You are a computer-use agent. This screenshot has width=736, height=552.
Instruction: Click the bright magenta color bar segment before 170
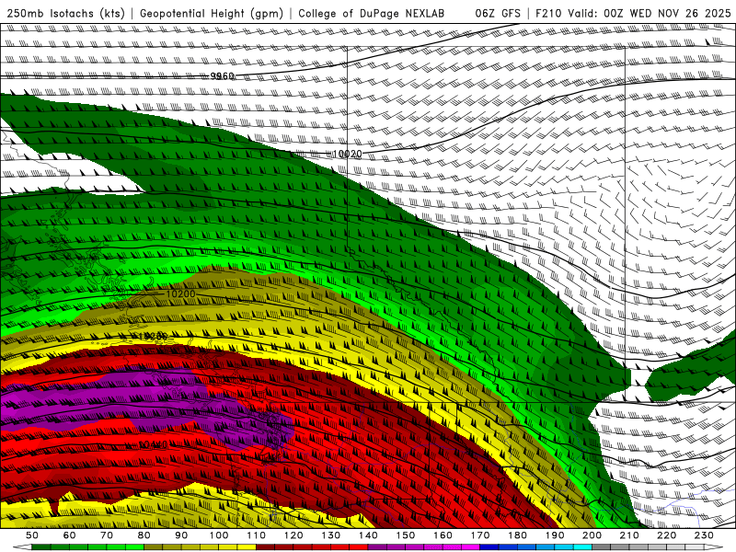(471, 547)
